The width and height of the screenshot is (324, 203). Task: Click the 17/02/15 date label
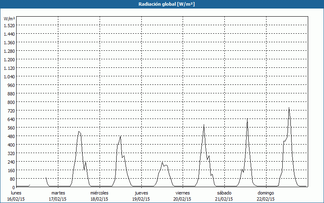pyautogui.click(x=58, y=199)
